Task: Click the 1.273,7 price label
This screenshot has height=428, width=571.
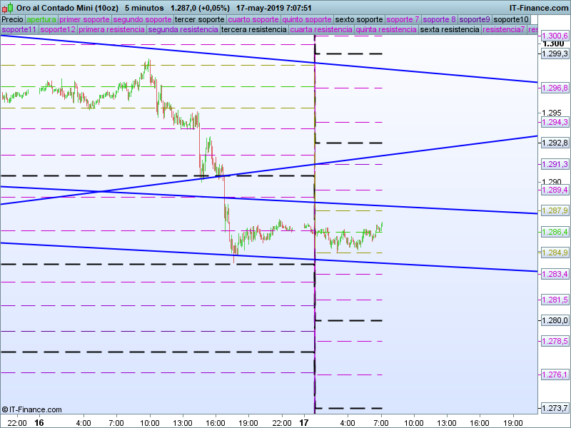Action: click(555, 408)
